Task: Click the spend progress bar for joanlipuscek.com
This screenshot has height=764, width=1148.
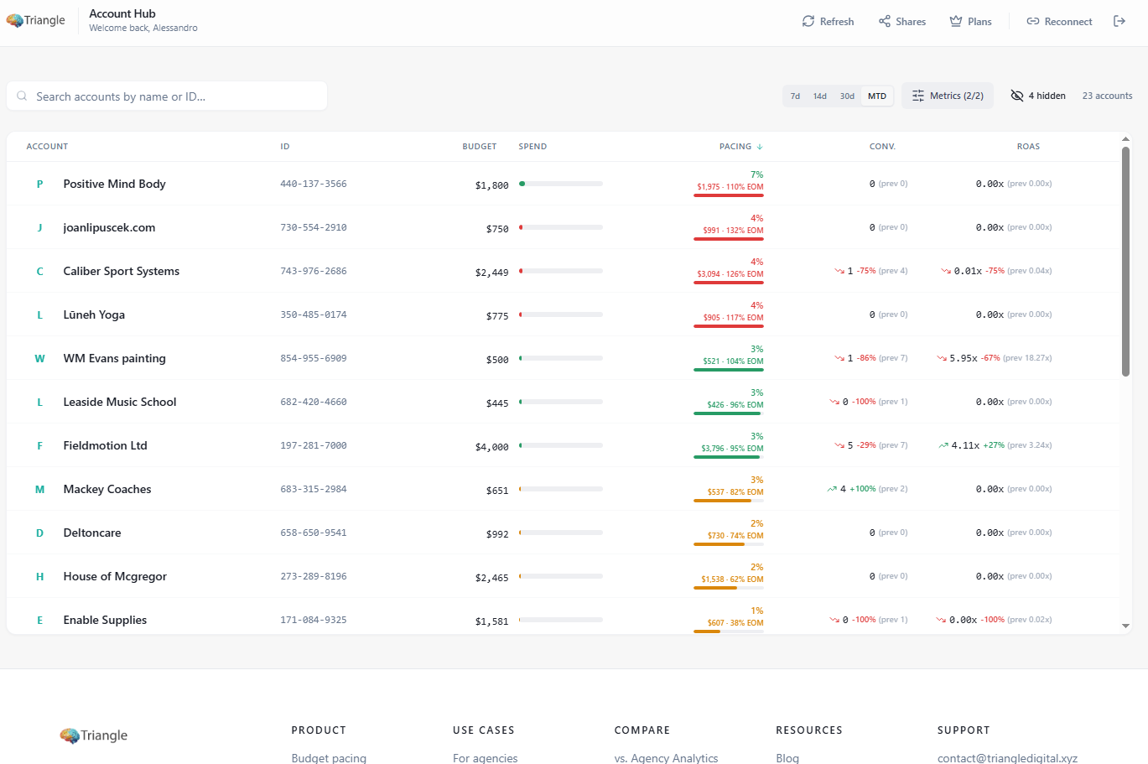Action: [x=560, y=227]
